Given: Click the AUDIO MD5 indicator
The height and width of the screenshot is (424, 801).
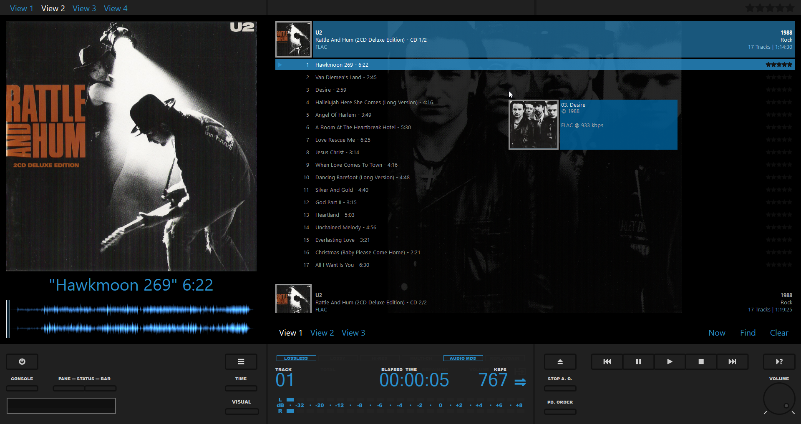Looking at the screenshot, I should coord(463,358).
